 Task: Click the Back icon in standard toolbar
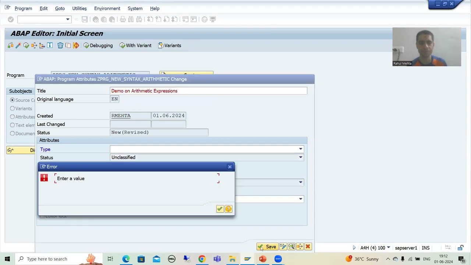pos(96,20)
